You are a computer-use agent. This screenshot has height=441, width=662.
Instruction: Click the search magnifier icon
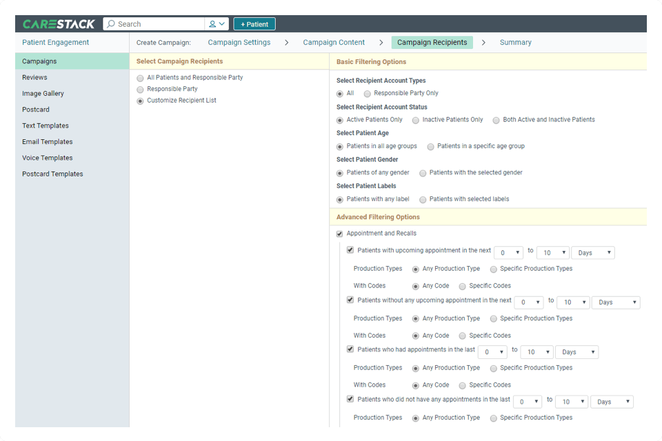pos(110,23)
